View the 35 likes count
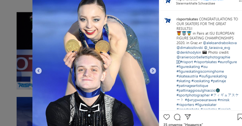The image size is (242, 126). (183, 124)
